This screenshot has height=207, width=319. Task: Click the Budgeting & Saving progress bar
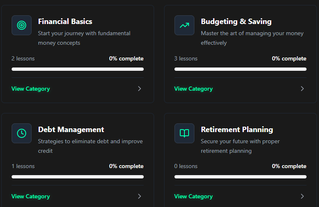pyautogui.click(x=240, y=69)
